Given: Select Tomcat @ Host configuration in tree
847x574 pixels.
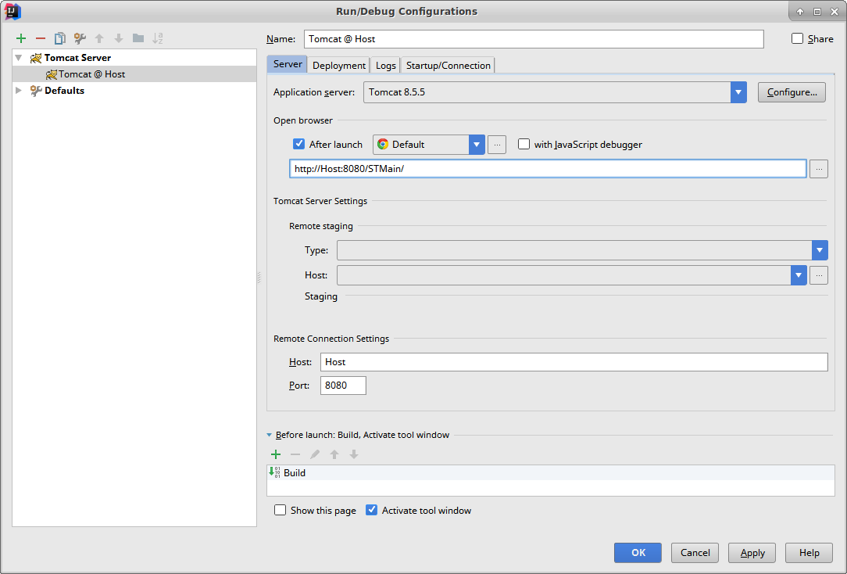Looking at the screenshot, I should [91, 74].
